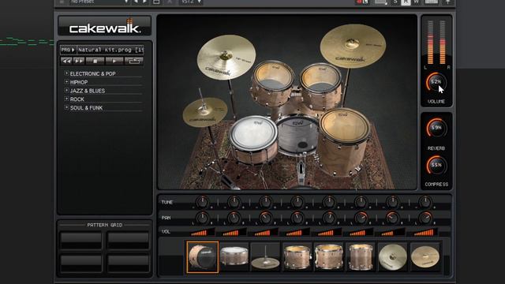Viewport: 505px width, 284px height.
Task: Click the PAN knob for the first rack tom
Action: point(297,218)
